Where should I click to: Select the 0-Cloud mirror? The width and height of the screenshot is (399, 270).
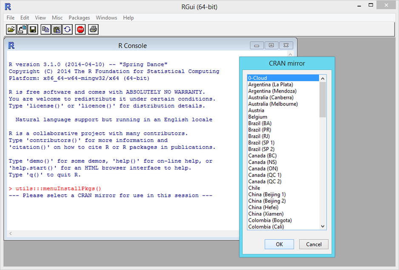tap(283, 78)
